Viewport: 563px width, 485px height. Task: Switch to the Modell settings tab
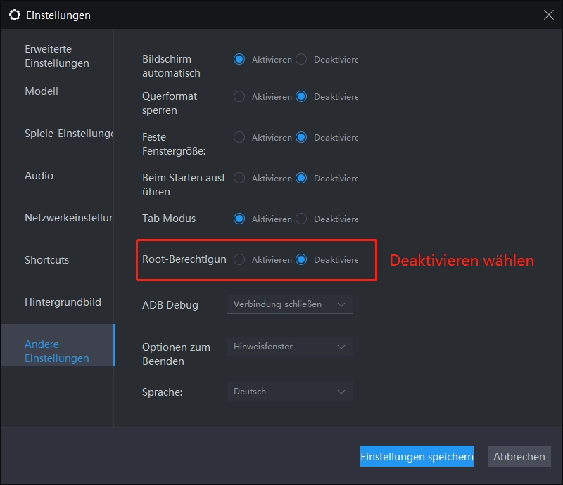point(42,91)
